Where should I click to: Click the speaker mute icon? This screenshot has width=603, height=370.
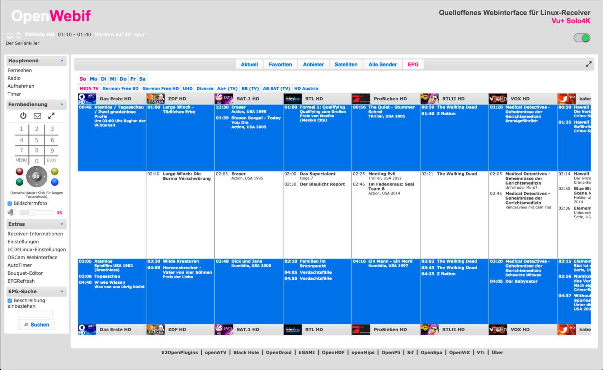pos(12,212)
